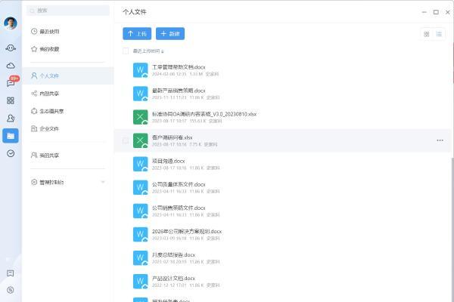
Task: Click Word icon of 最新产品销售策略.docx
Action: coord(140,94)
